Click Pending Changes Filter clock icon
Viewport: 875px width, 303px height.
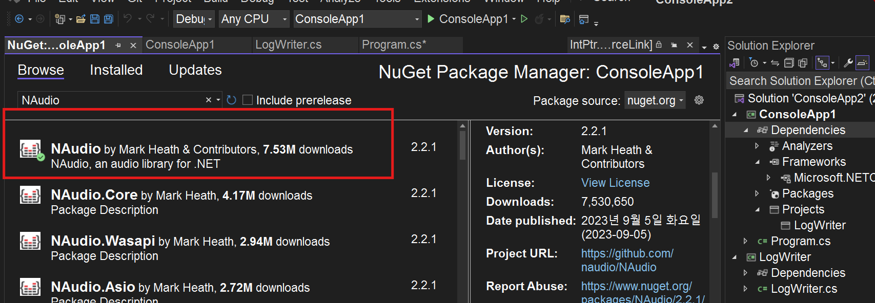pyautogui.click(x=754, y=62)
